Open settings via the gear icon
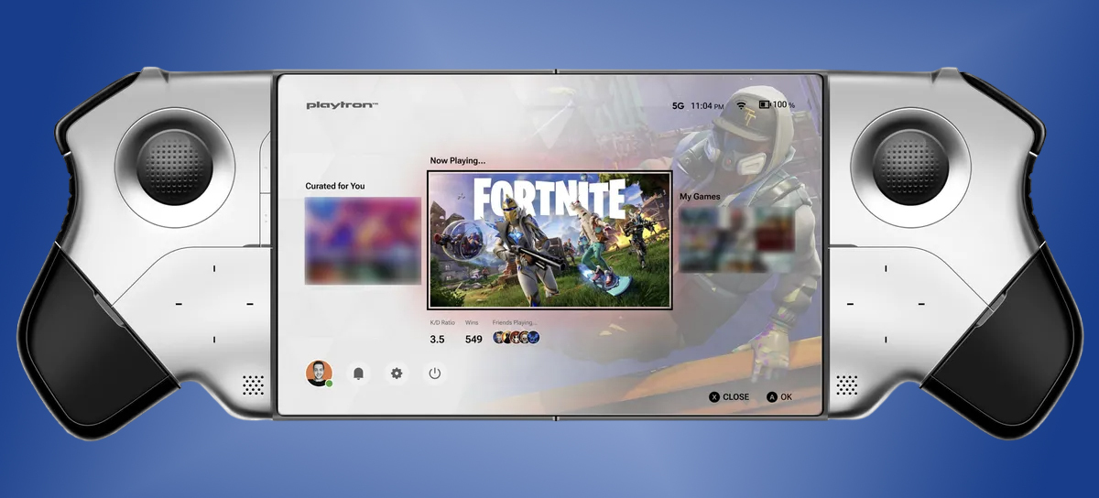The width and height of the screenshot is (1099, 498). point(397,373)
